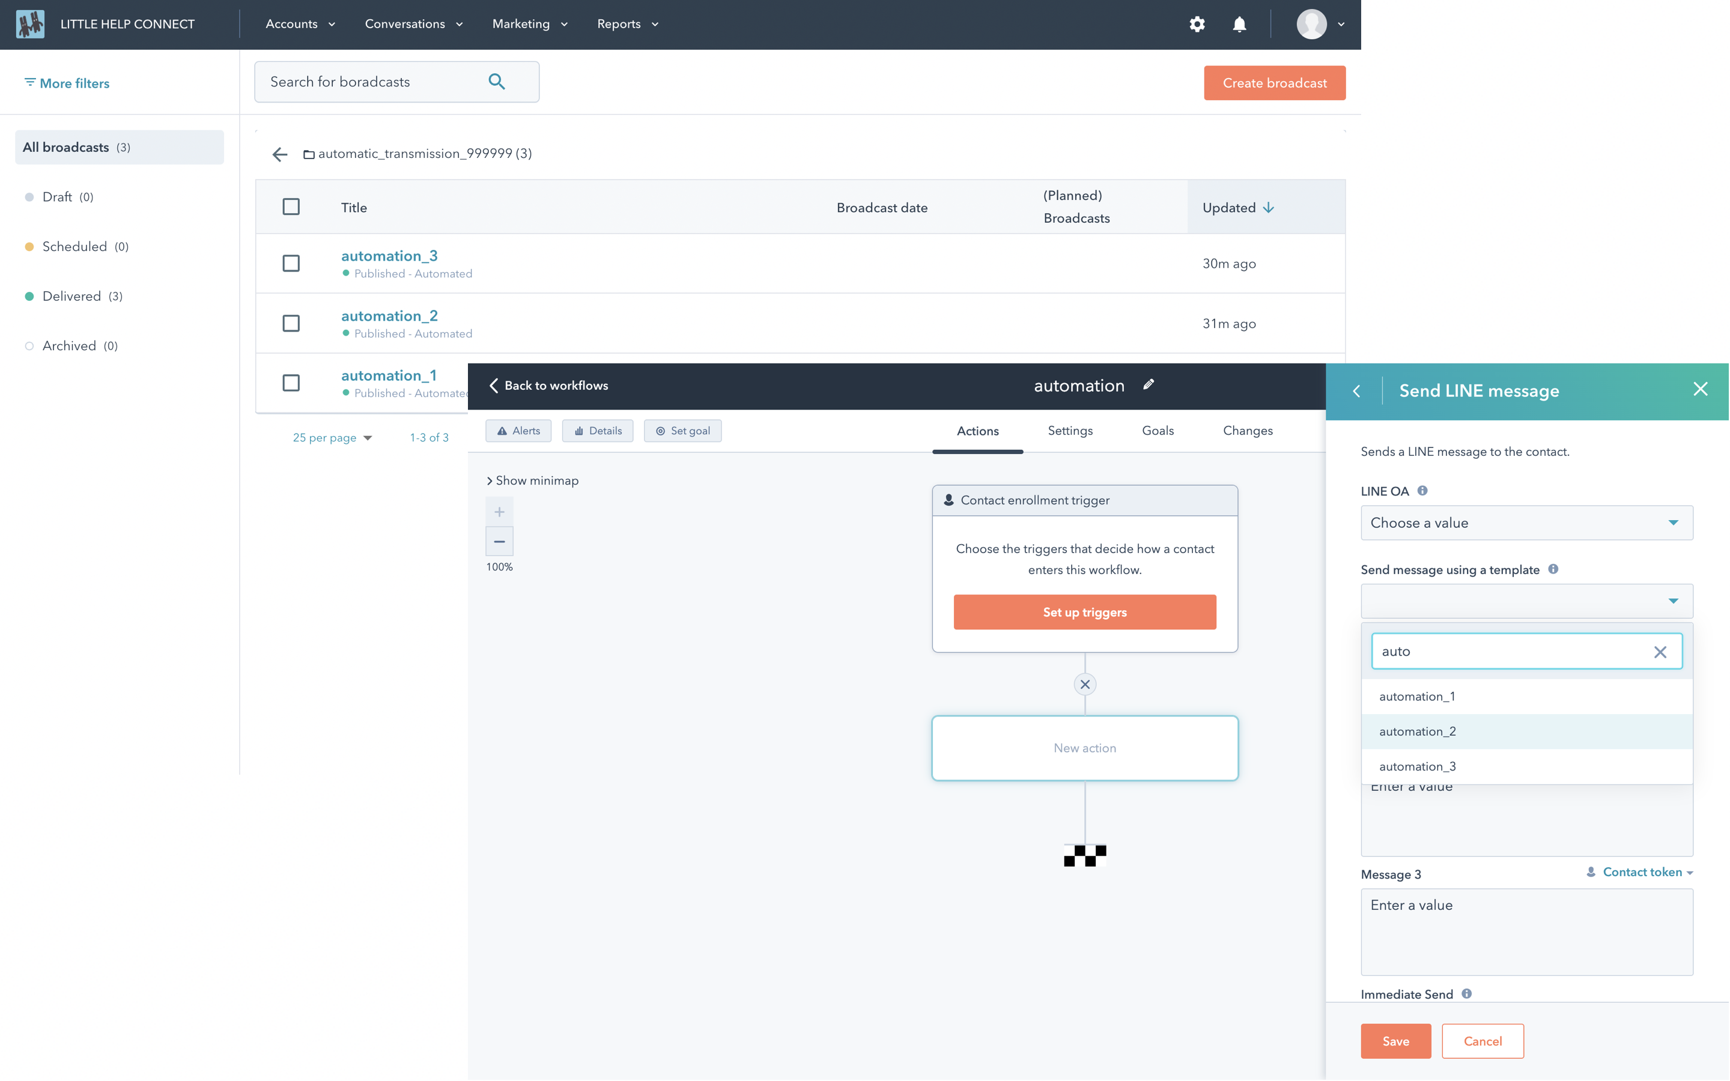Viewport: 1730px width, 1081px height.
Task: Click the Set goal button
Action: tap(683, 431)
